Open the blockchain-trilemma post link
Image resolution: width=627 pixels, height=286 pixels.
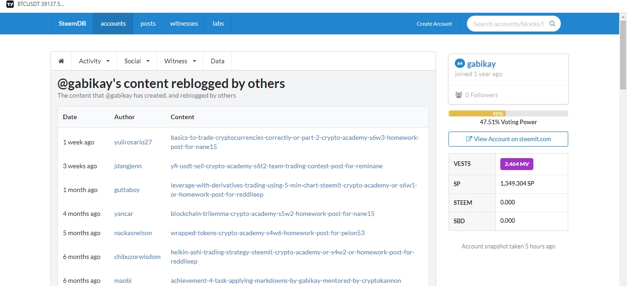(x=273, y=214)
